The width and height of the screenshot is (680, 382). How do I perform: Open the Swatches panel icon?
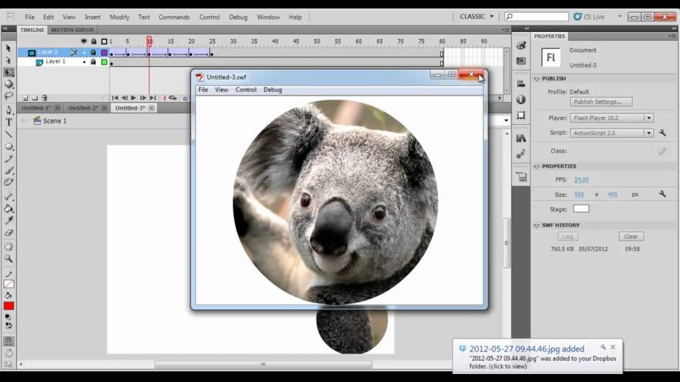pos(521,61)
